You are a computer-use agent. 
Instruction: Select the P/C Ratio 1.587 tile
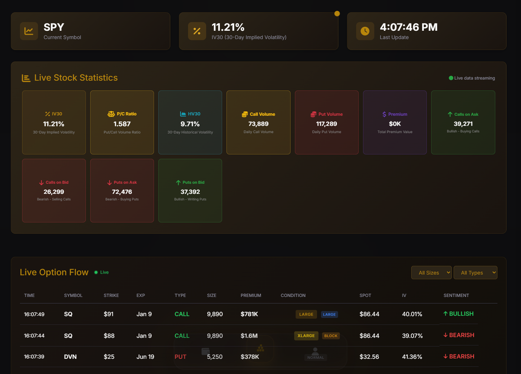122,122
